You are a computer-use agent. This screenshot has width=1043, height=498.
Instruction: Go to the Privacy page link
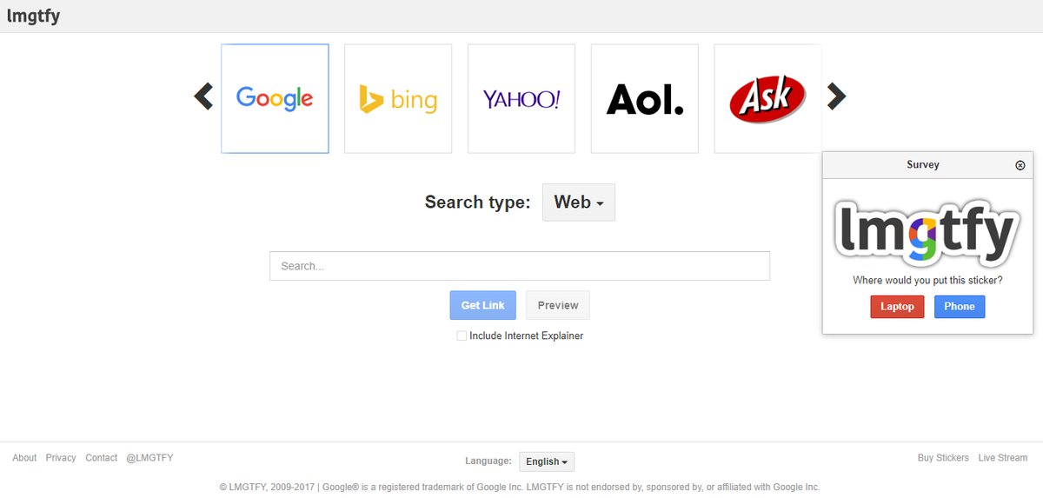pyautogui.click(x=61, y=458)
